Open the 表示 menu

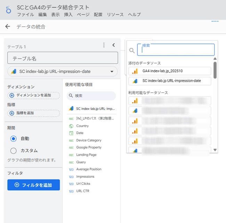pos(56,15)
